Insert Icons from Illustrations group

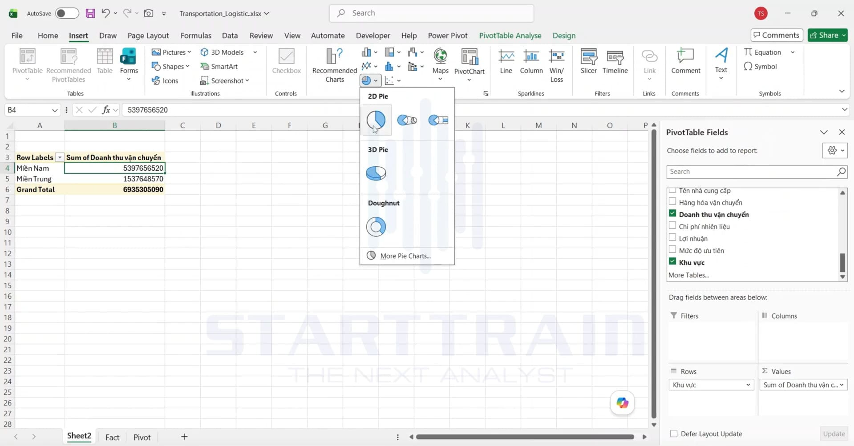[165, 80]
